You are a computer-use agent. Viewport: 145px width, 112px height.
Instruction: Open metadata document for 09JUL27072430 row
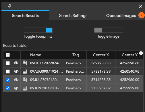(25, 80)
